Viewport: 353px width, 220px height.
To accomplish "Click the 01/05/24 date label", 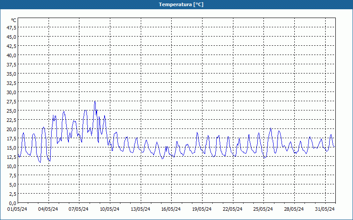I will pyautogui.click(x=17, y=209).
